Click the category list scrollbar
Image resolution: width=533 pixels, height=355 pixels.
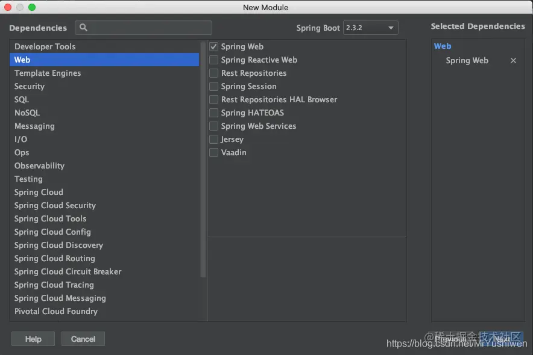pyautogui.click(x=203, y=159)
